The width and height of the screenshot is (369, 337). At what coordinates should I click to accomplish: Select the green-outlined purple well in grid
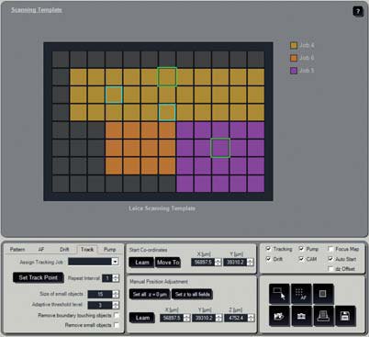click(x=220, y=148)
